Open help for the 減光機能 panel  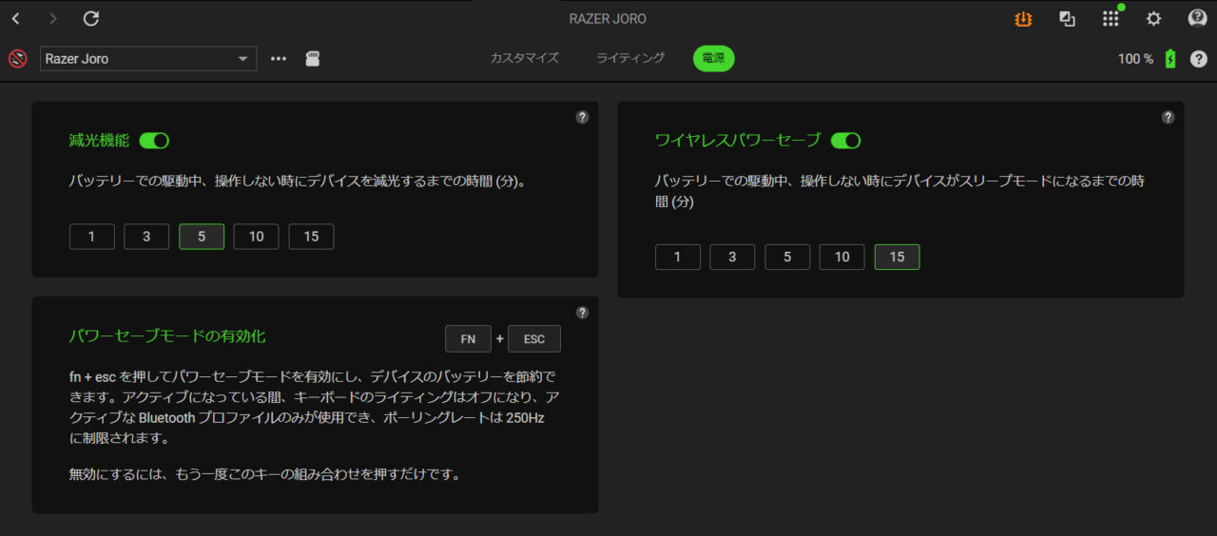(x=582, y=118)
